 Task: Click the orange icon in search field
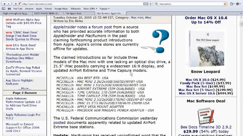click(225, 4)
